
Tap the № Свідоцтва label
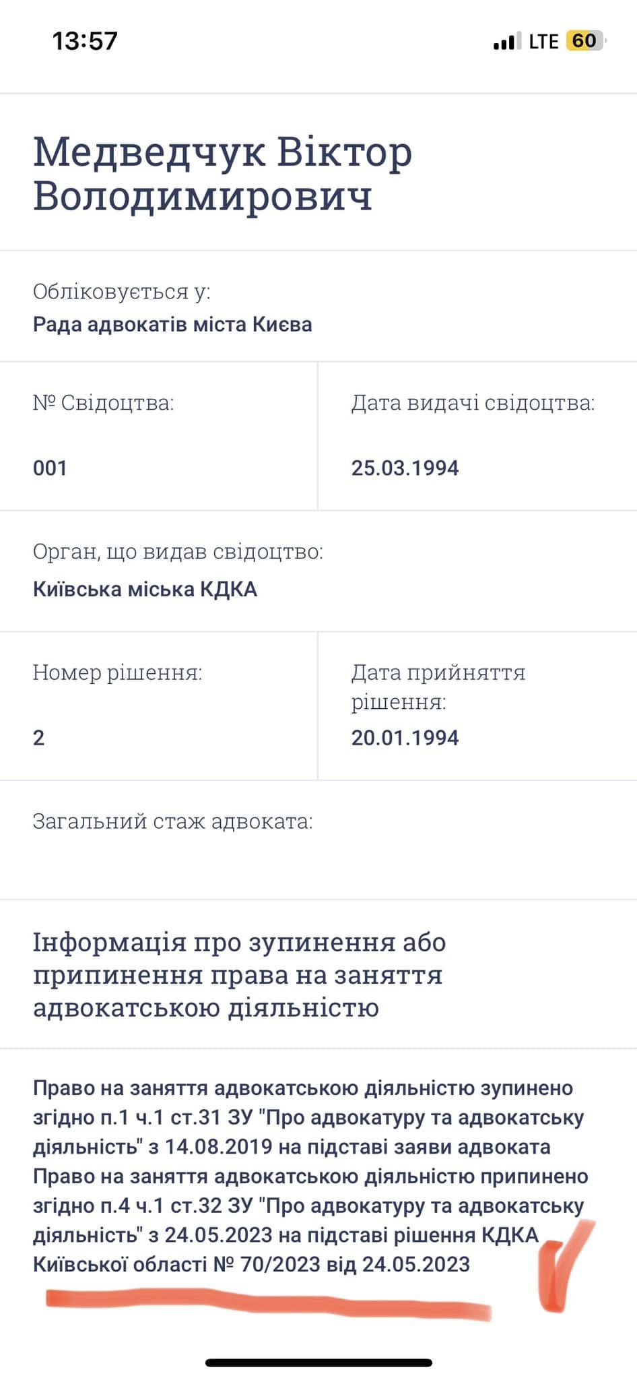[103, 403]
